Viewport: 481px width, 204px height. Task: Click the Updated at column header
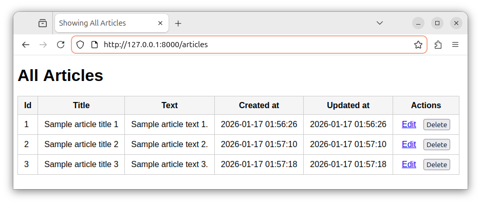click(348, 106)
